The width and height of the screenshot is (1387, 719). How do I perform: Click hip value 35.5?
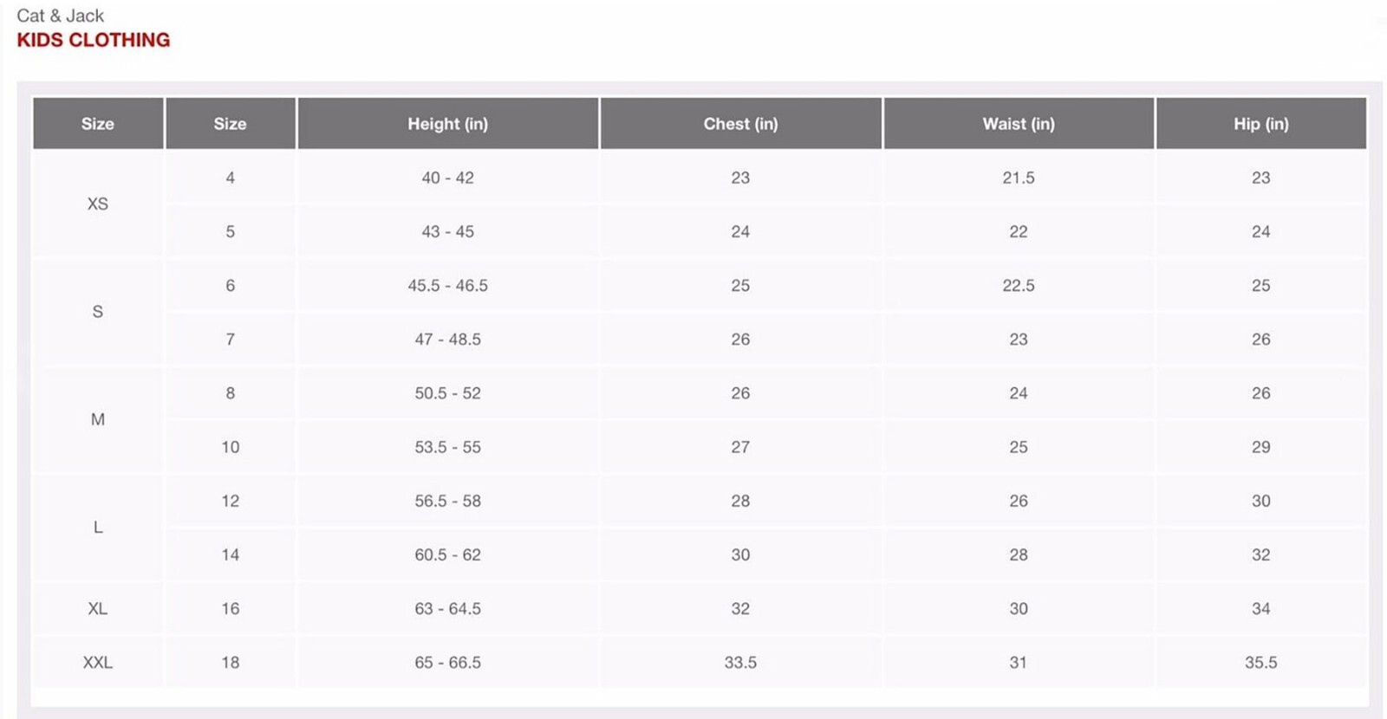click(x=1261, y=663)
